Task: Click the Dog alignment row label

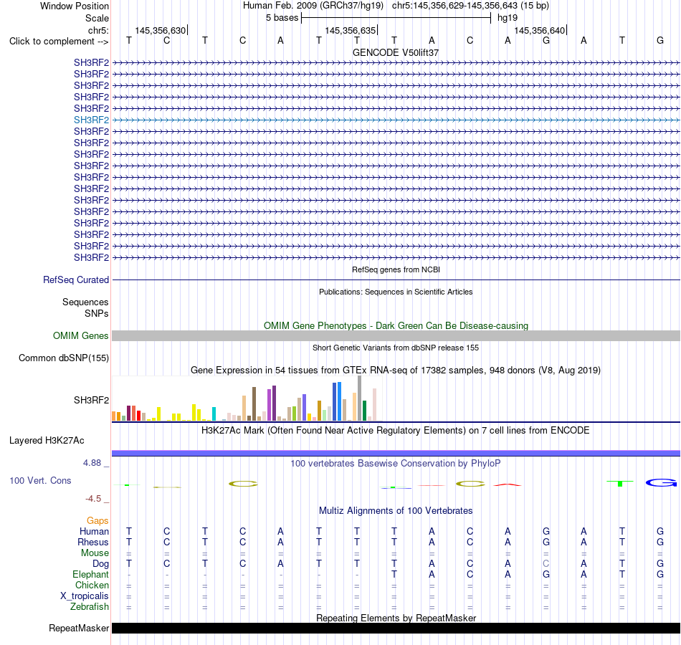Action: pyautogui.click(x=100, y=564)
